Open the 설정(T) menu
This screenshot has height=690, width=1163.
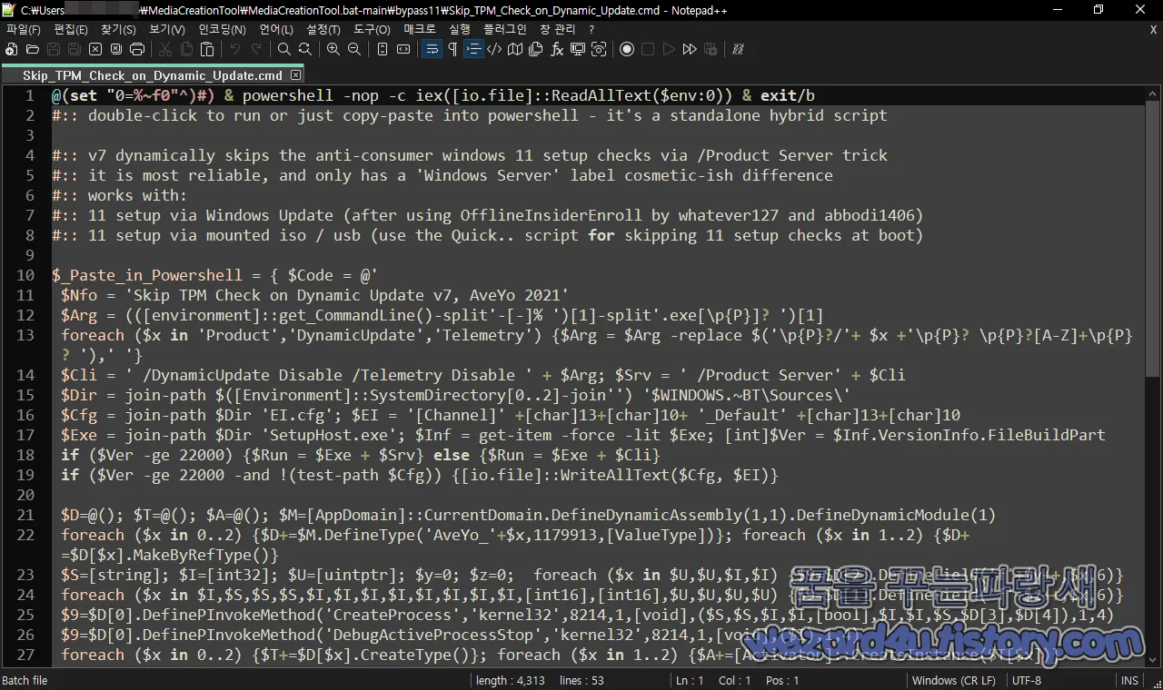[323, 30]
